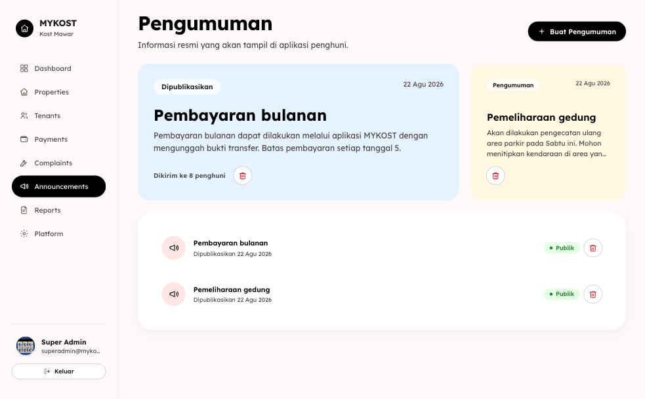645x399 pixels.
Task: Click 'Pembayaran bulanan dapat dilakukan' body text
Action: pyautogui.click(x=291, y=142)
